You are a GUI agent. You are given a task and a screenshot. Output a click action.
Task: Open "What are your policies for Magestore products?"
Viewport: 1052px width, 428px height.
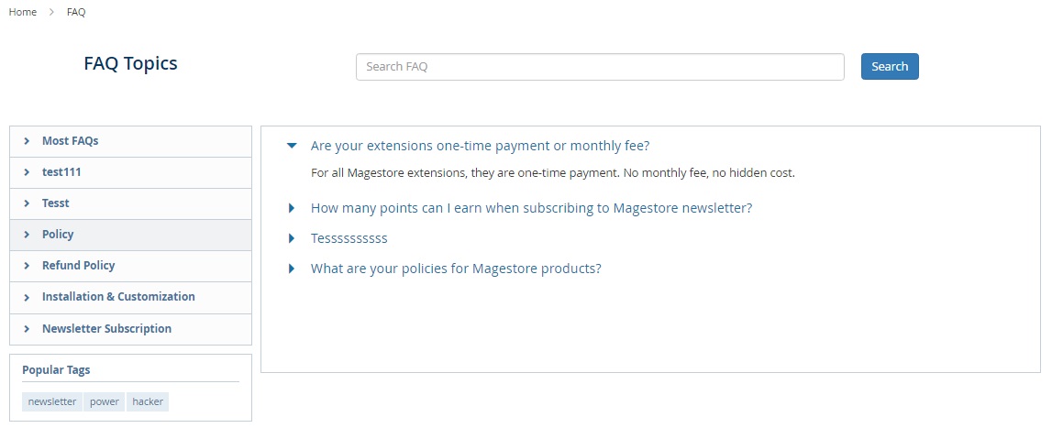click(x=456, y=269)
